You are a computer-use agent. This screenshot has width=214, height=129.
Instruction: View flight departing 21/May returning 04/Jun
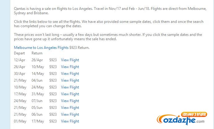point(70,80)
